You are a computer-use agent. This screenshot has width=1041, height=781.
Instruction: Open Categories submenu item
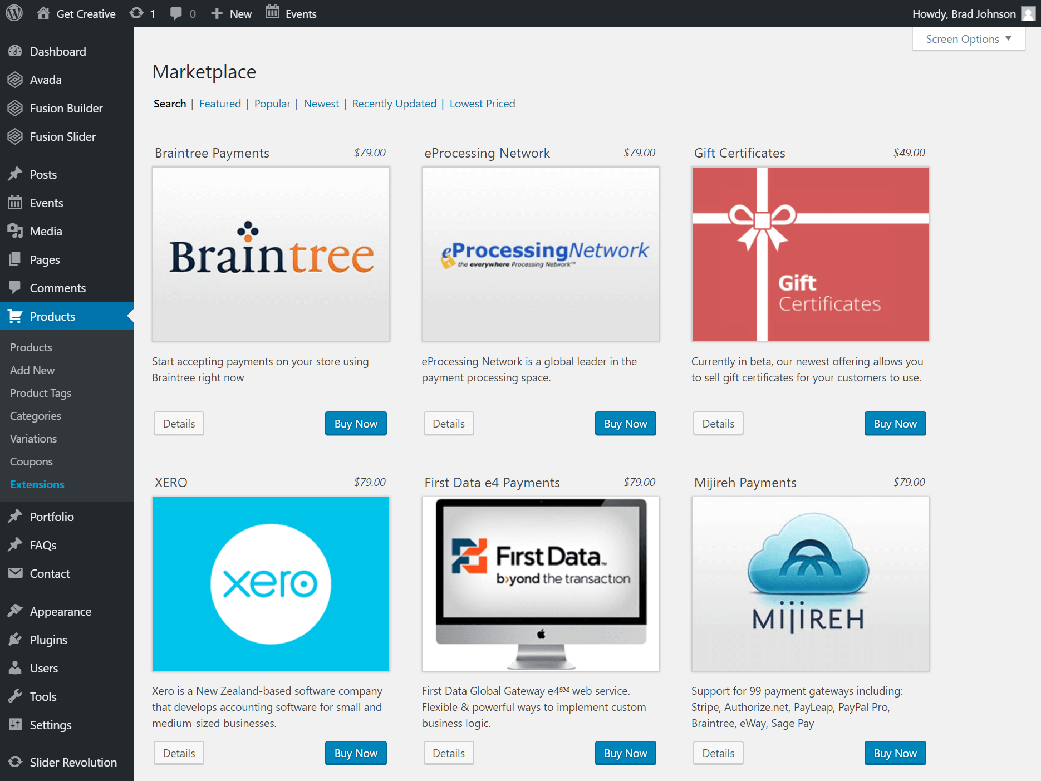36,416
